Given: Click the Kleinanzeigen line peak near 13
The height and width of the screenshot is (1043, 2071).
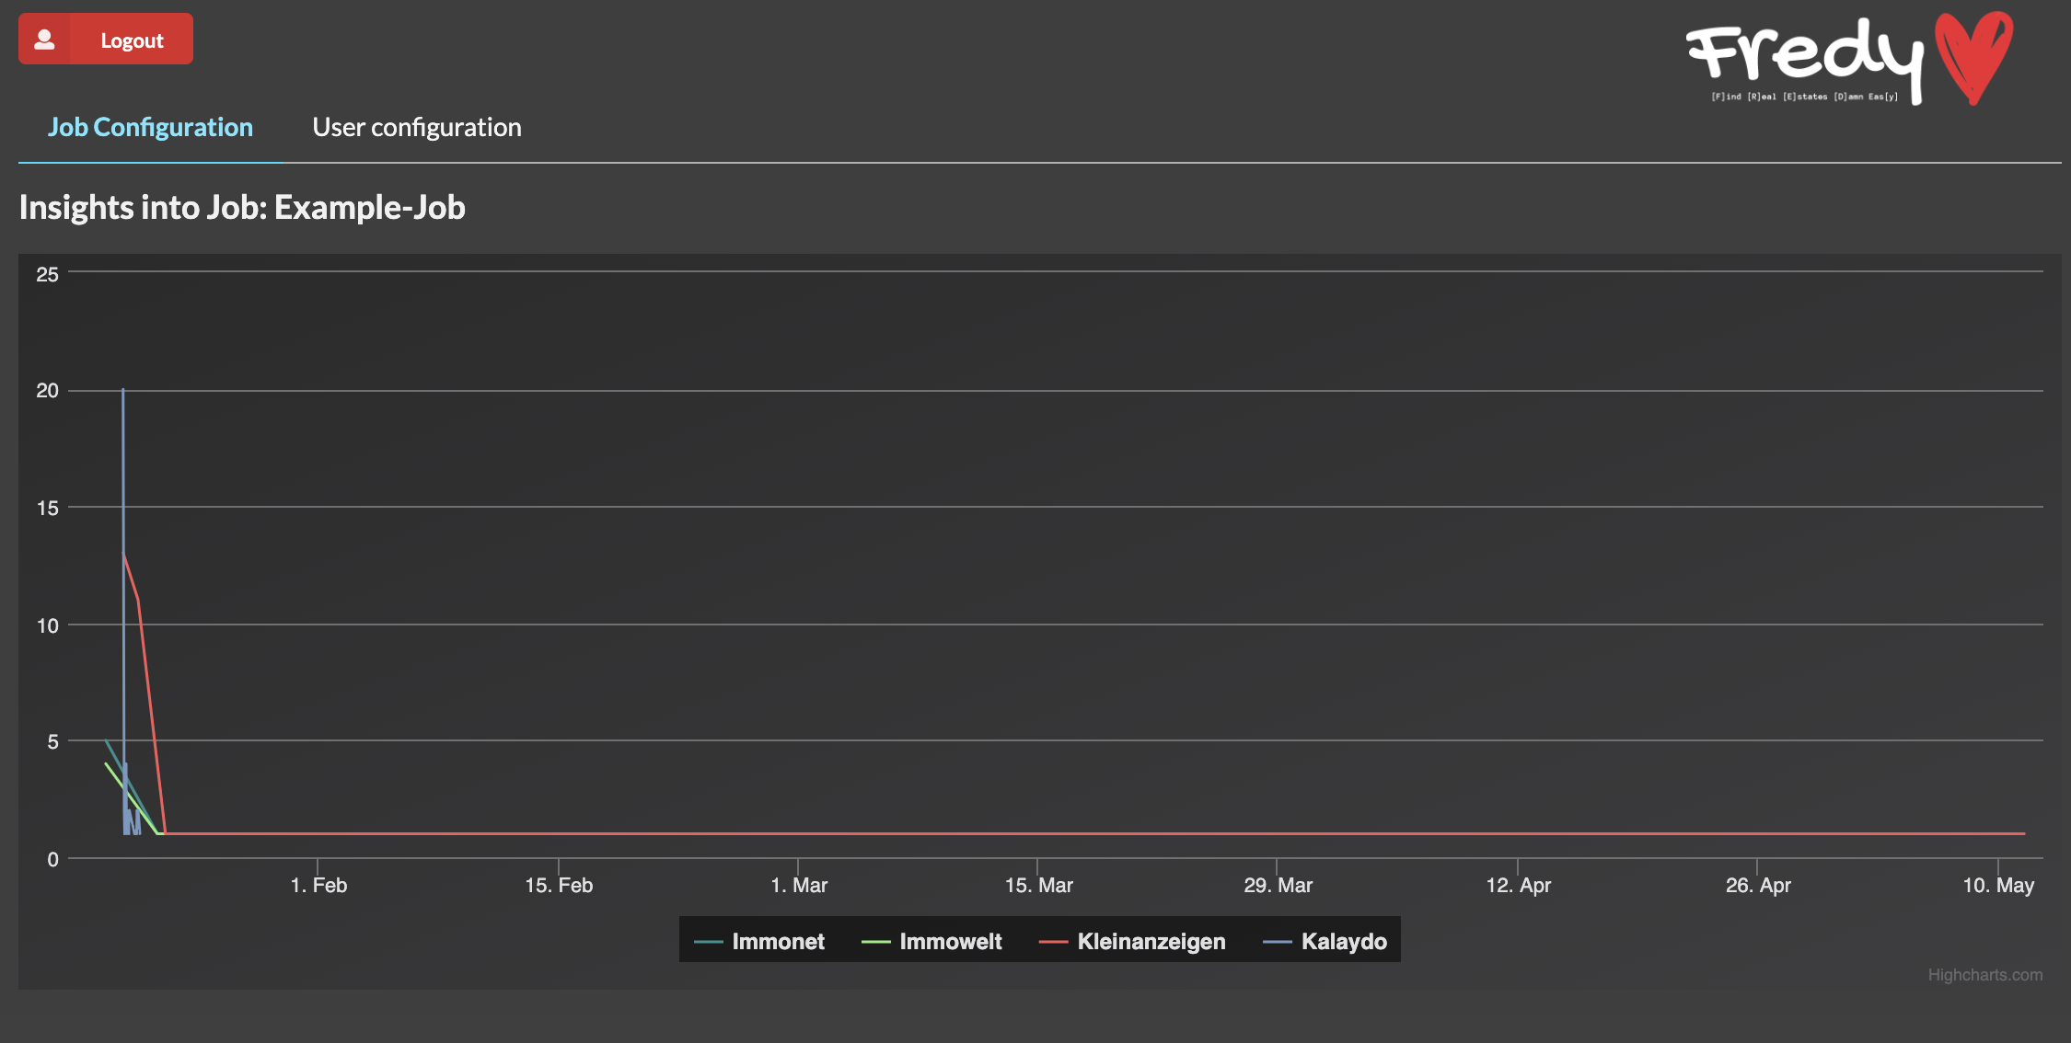Looking at the screenshot, I should point(124,553).
